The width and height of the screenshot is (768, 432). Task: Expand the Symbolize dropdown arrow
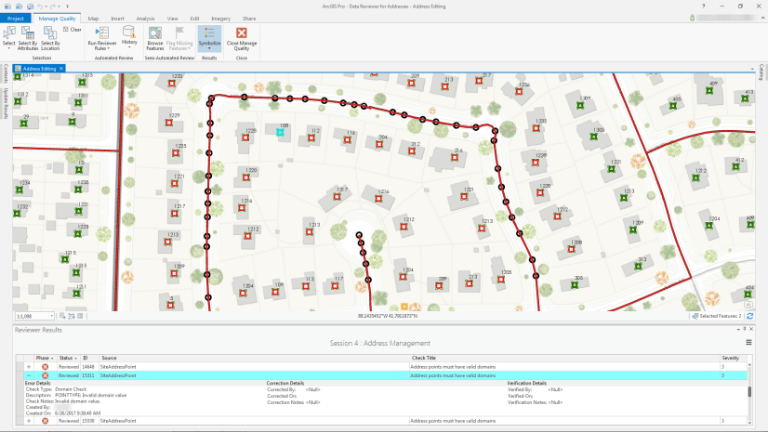point(209,48)
